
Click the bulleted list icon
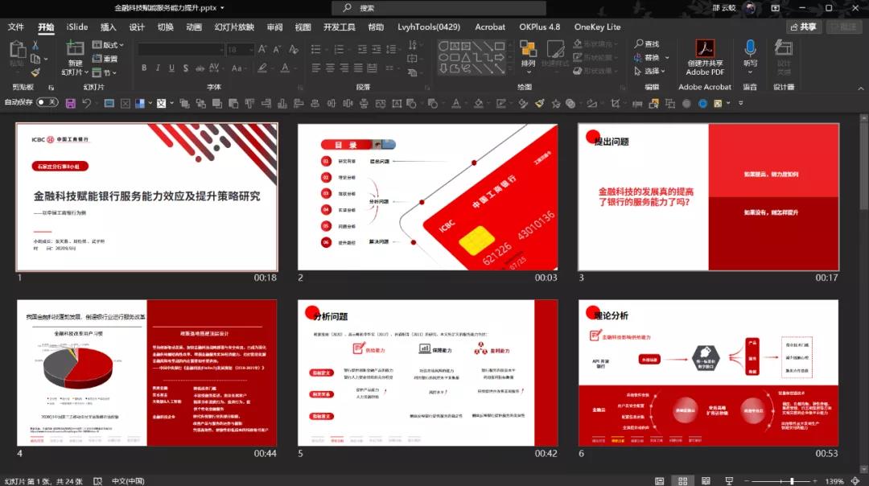[x=316, y=49]
